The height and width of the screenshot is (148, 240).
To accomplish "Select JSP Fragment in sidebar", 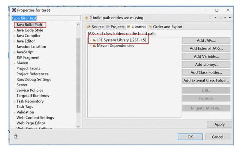I will coord(28,57).
